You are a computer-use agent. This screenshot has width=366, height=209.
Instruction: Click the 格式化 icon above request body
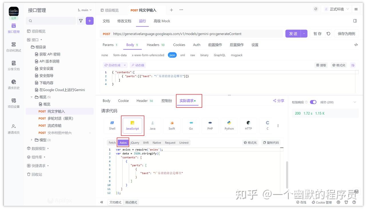[339, 65]
